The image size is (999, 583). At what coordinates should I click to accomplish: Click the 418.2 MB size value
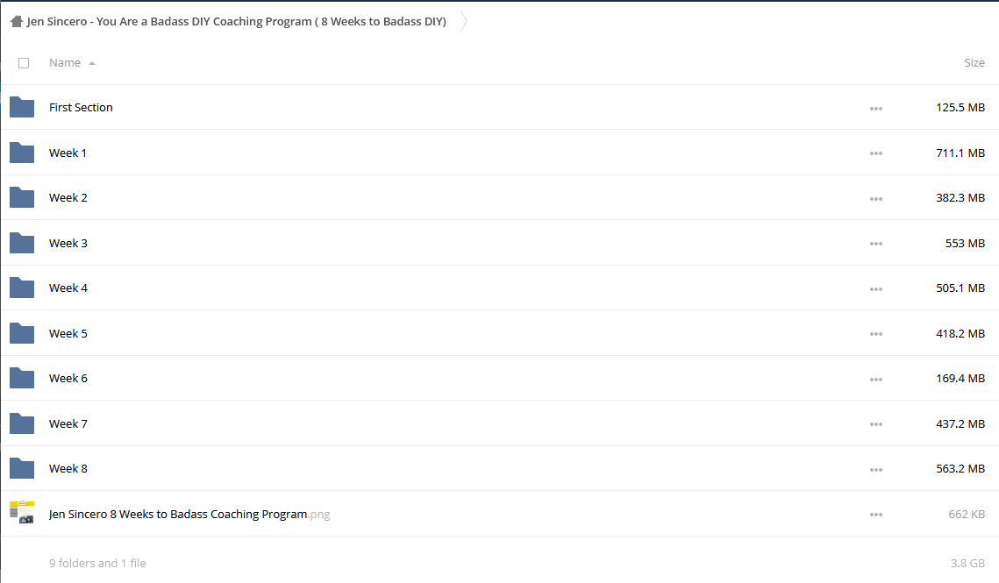click(960, 333)
